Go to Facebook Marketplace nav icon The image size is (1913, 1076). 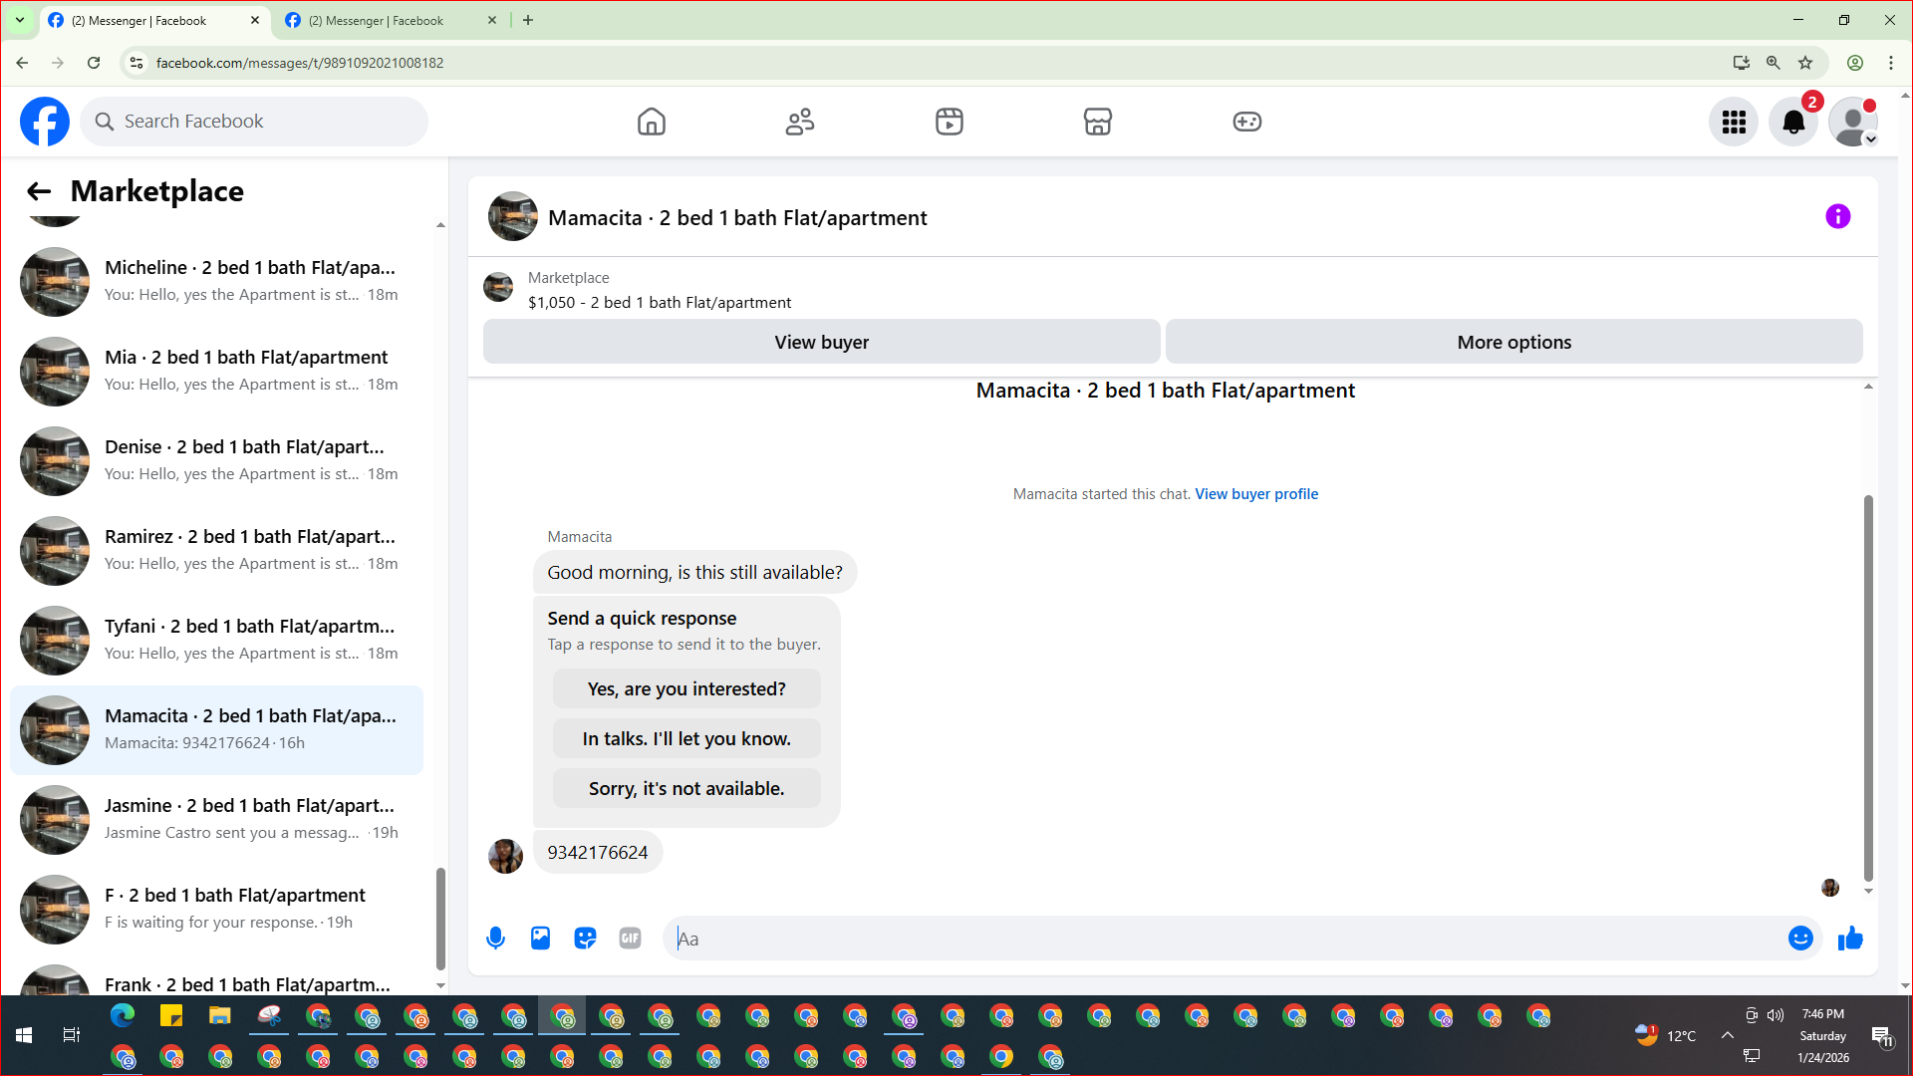[1097, 122]
